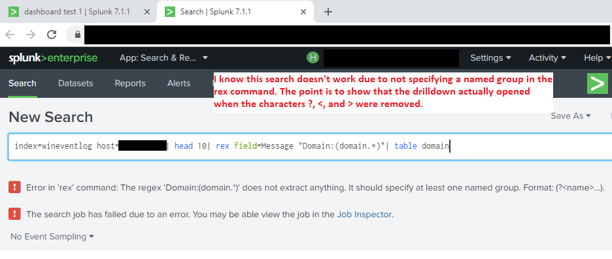This screenshot has height=259, width=612.
Task: Select the Search navigation tab
Action: pyautogui.click(x=22, y=84)
